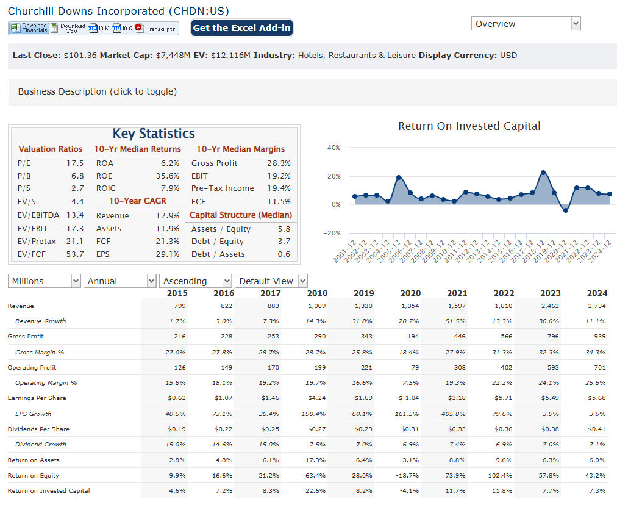The image size is (617, 505).
Task: Open the Ascending sort order dropdown
Action: pyautogui.click(x=196, y=281)
